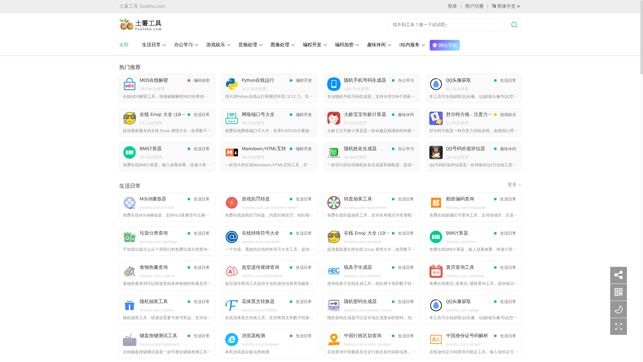Click the 中国身份证号码解析 ID card icon
Viewport: 643px width, 362px height.
tap(436, 340)
